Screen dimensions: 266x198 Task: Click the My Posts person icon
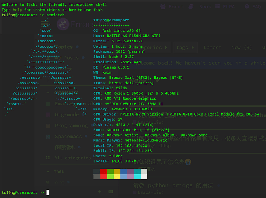(48, 58)
